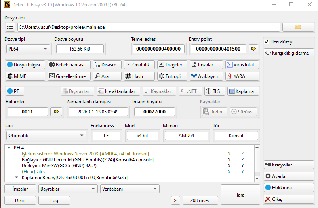This screenshot has height=208, width=318.
Task: Open the Tara mode Otomatik dropdown
Action: 46,136
